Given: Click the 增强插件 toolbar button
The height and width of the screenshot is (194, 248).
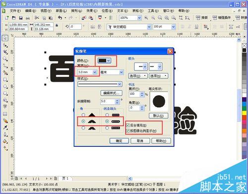Looking at the screenshot, I should pos(222,17).
